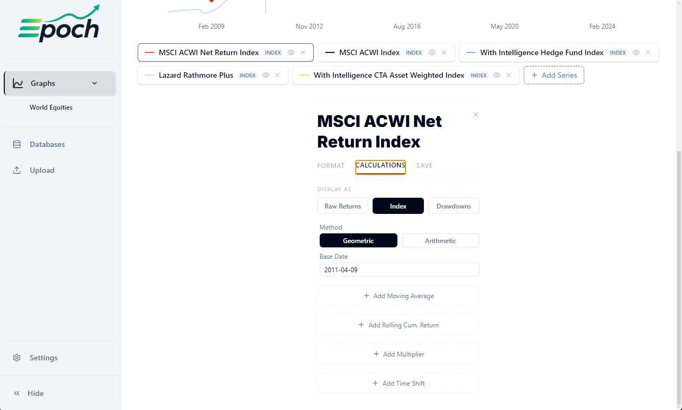
Task: Click dark color line of MSCI ACWI Index
Action: [330, 52]
